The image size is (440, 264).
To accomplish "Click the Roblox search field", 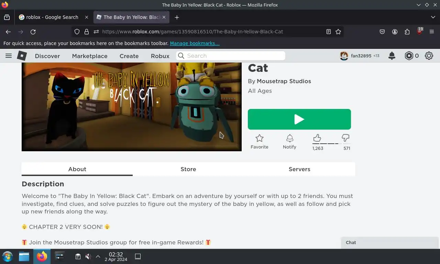I will click(231, 56).
